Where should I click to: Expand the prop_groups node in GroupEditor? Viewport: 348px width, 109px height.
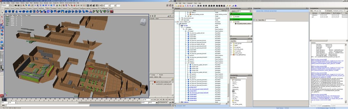(x=231, y=43)
